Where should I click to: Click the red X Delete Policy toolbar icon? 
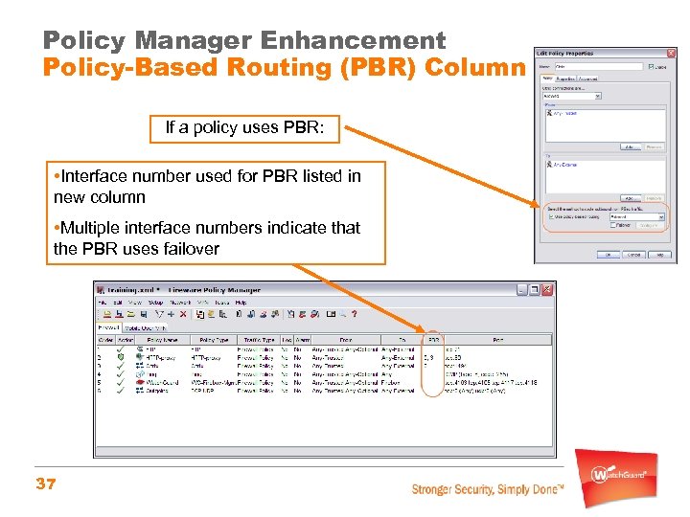pos(183,314)
